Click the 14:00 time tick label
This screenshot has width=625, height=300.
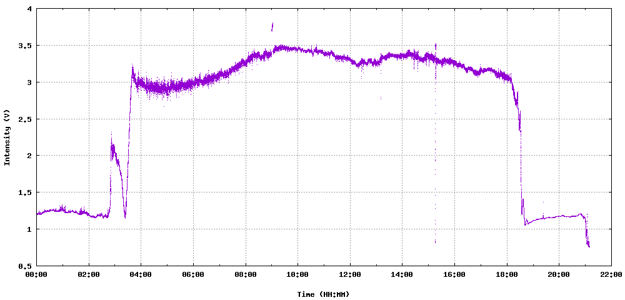click(402, 274)
